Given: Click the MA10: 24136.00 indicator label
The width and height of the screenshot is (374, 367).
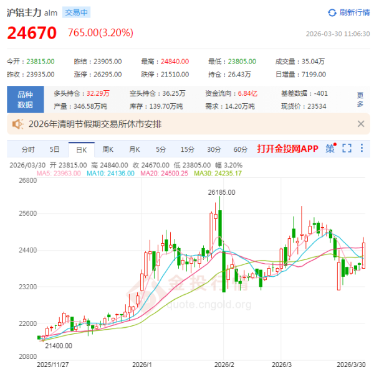Looking at the screenshot, I should (x=110, y=173).
